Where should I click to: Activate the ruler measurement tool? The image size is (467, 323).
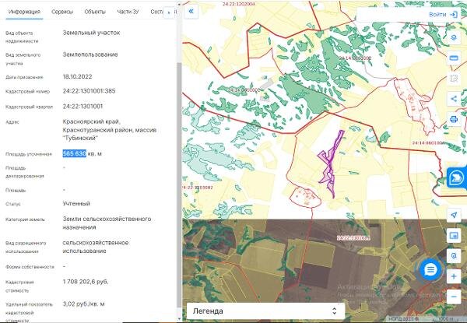click(x=454, y=58)
